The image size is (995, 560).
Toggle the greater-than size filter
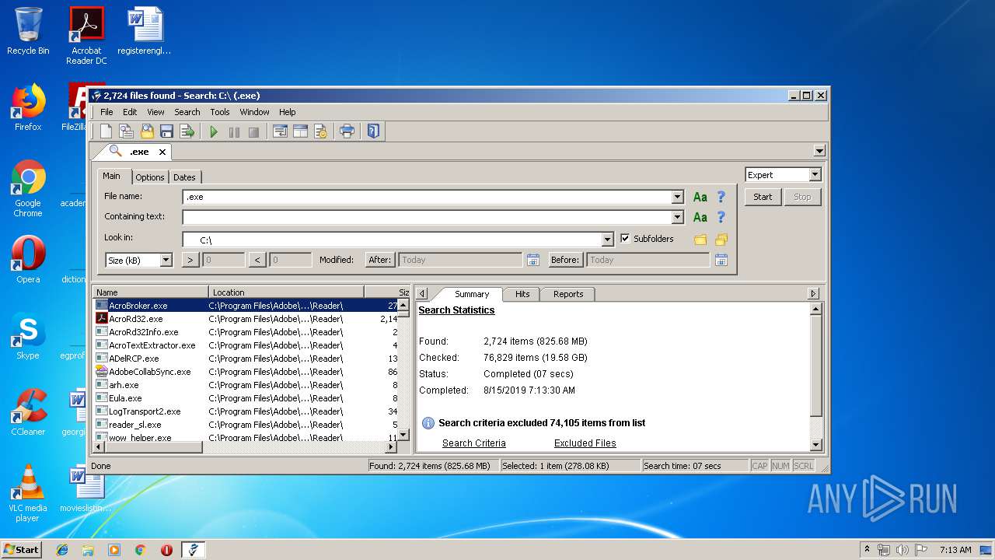190,260
